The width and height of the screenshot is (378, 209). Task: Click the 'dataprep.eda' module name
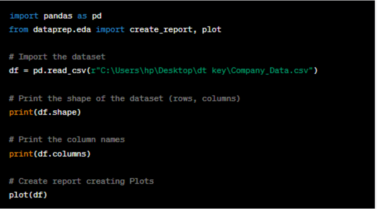tap(62, 30)
